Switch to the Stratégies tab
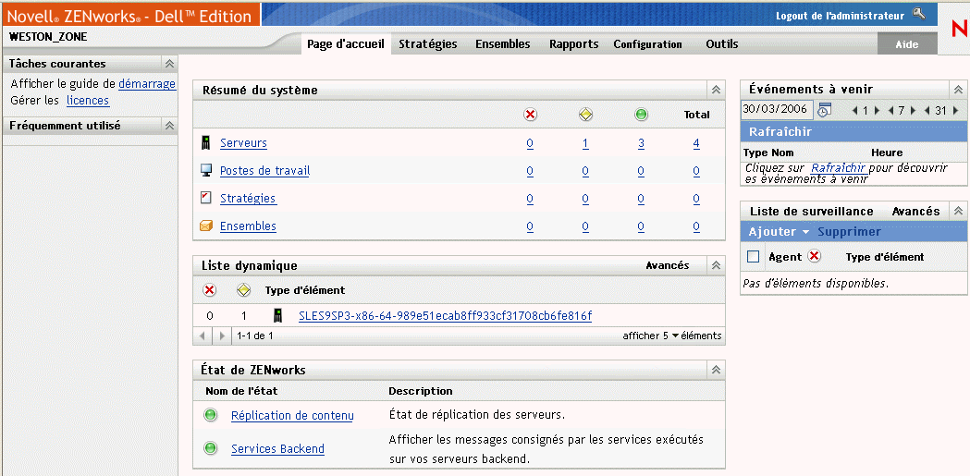 point(428,43)
